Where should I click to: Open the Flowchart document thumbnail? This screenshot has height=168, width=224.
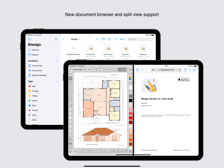pos(125,48)
